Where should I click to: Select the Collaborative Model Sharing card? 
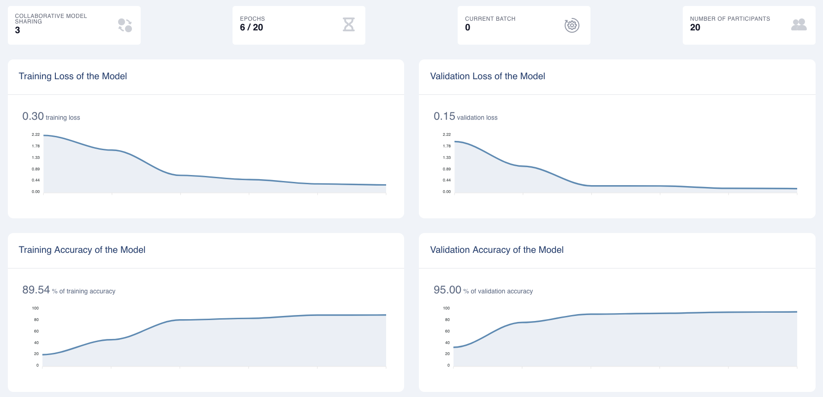point(74,25)
